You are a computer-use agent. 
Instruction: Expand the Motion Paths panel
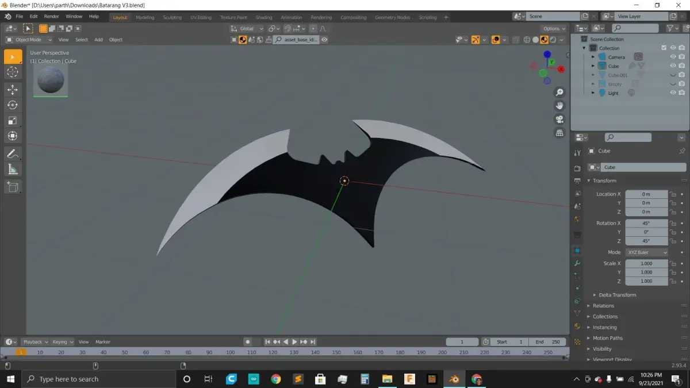(x=607, y=338)
